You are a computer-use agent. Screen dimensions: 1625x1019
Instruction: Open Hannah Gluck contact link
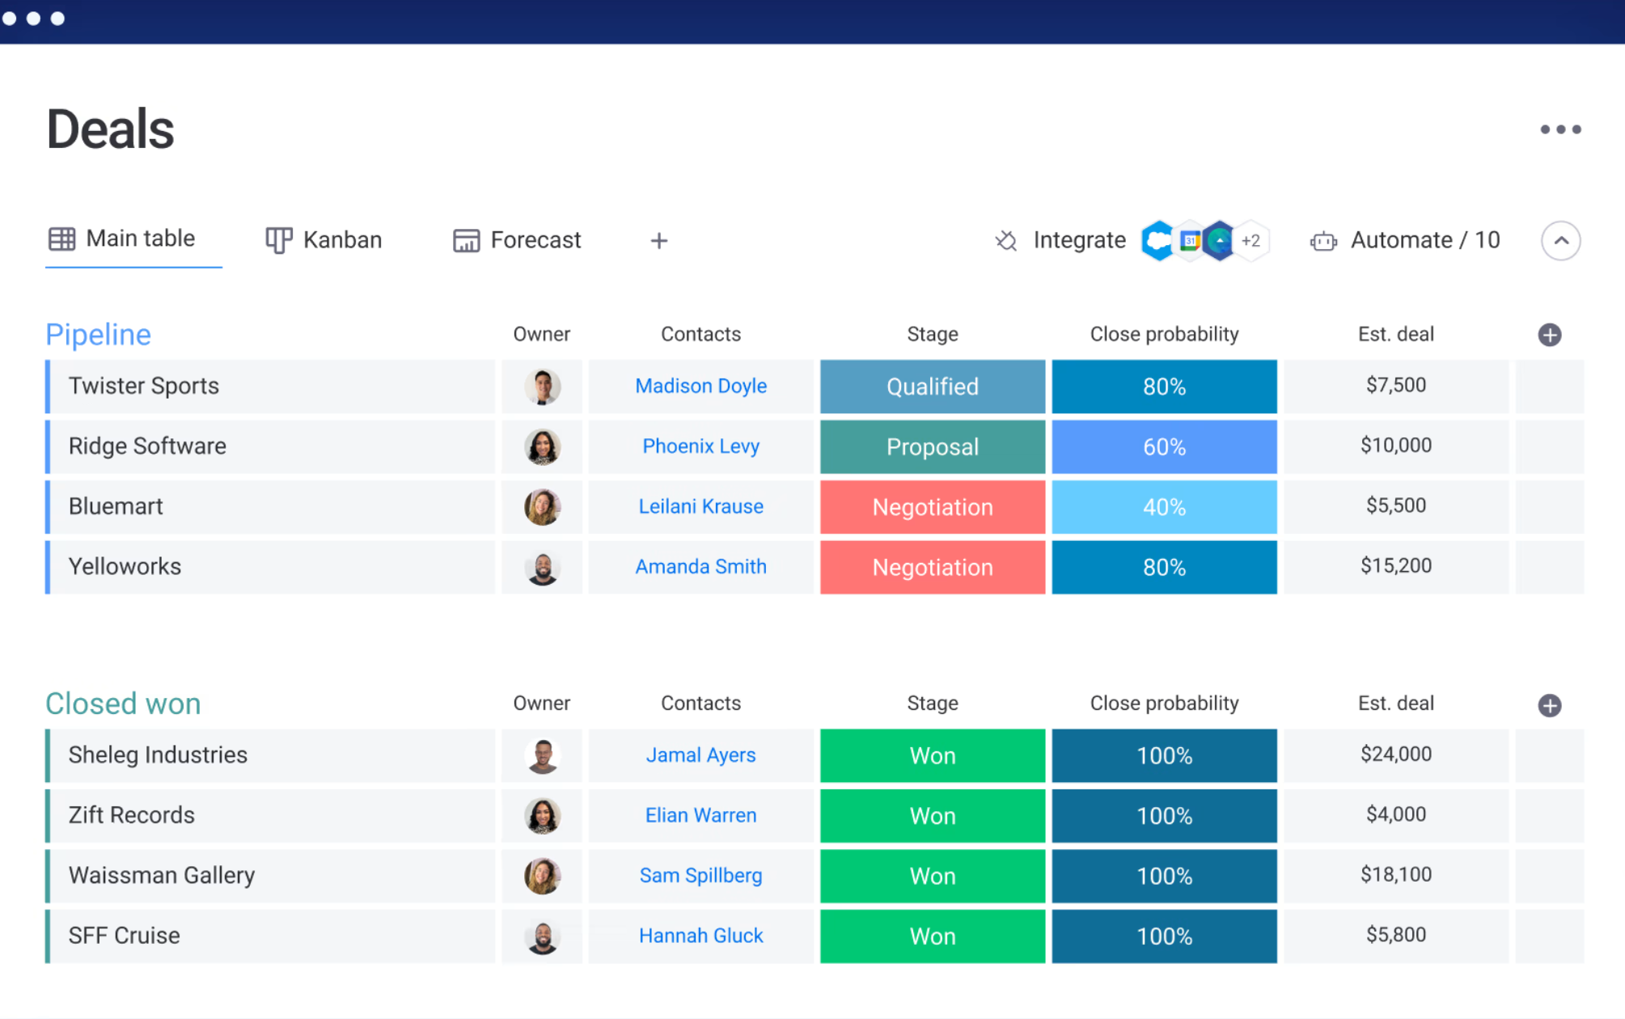pyautogui.click(x=700, y=936)
